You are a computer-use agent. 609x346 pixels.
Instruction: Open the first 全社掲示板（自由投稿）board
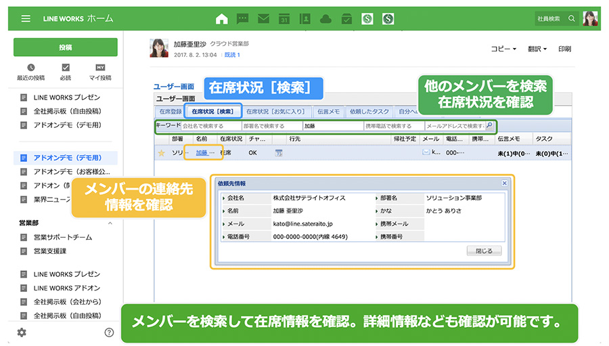(x=68, y=111)
